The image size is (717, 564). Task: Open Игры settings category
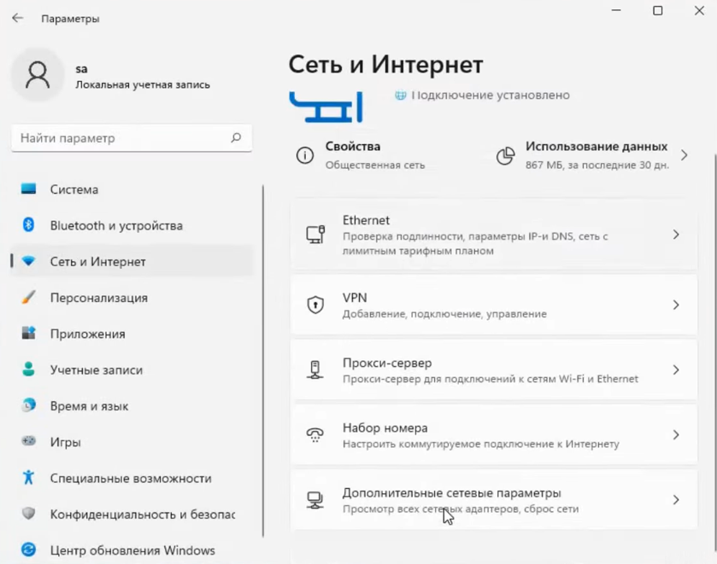pyautogui.click(x=132, y=442)
